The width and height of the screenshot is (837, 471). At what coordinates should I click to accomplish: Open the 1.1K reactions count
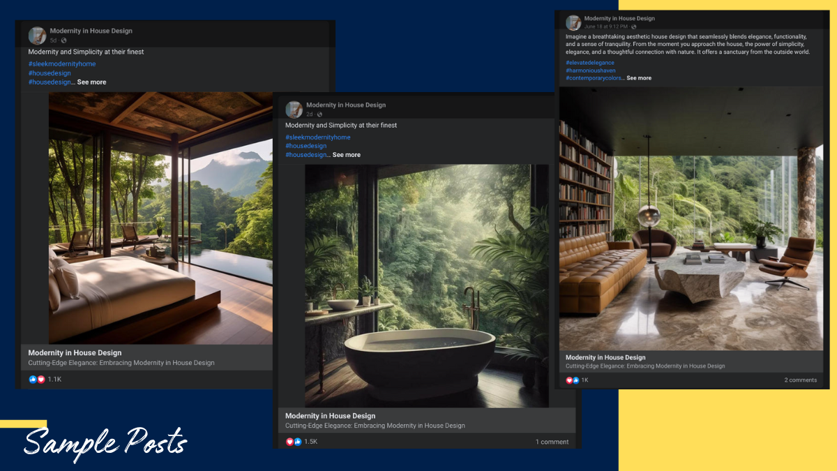54,380
